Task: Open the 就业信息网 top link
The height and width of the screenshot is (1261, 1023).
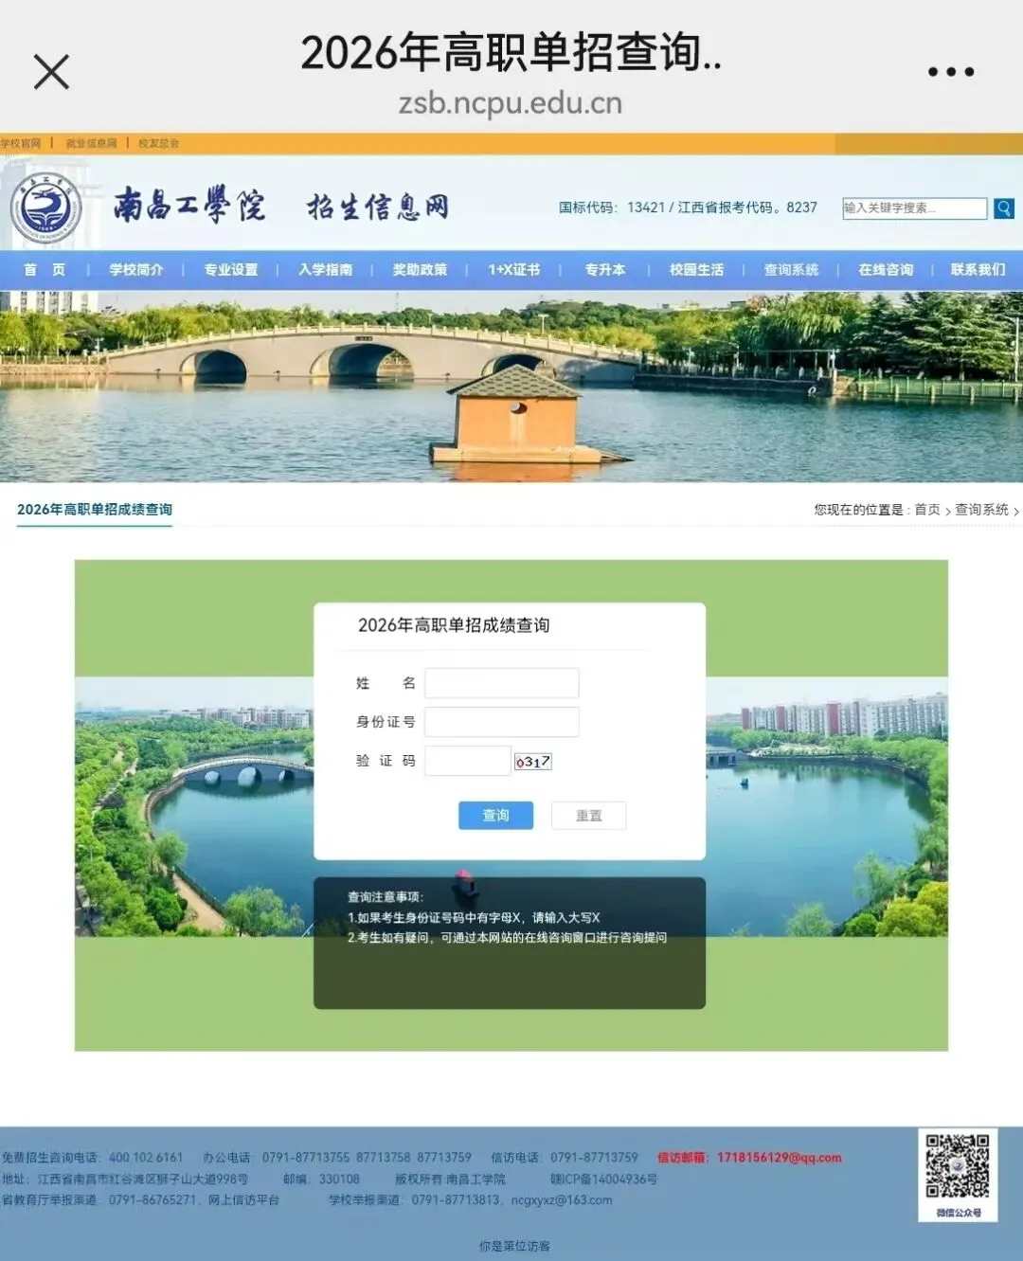Action: tap(91, 143)
